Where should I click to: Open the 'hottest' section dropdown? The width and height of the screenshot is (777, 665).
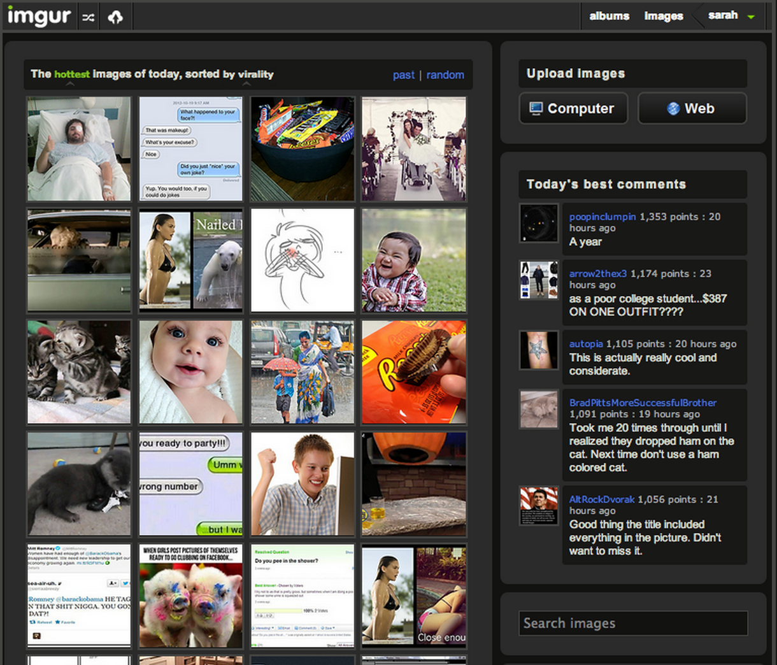(x=71, y=75)
